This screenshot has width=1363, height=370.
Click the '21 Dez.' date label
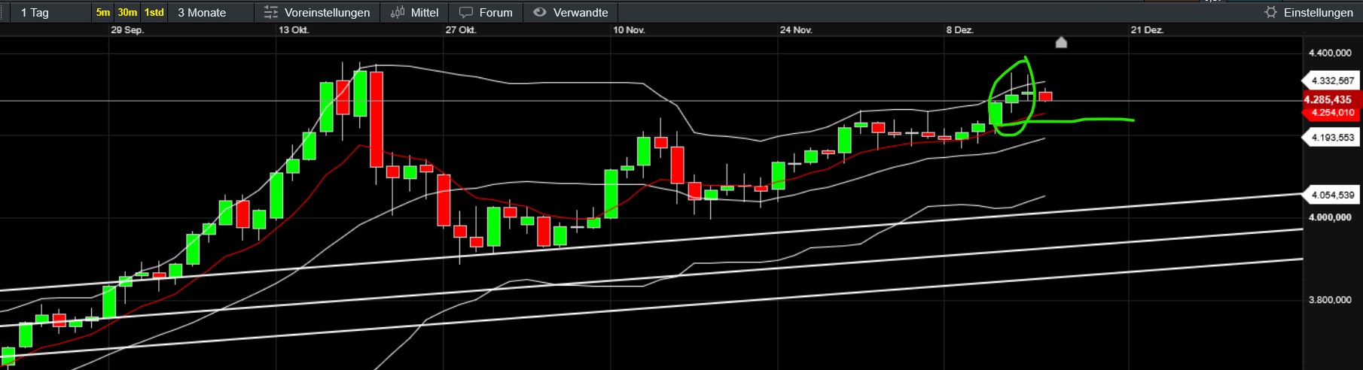[1147, 30]
